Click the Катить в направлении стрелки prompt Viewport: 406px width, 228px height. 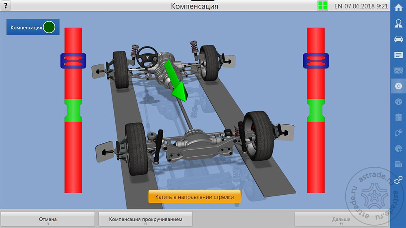click(x=194, y=197)
